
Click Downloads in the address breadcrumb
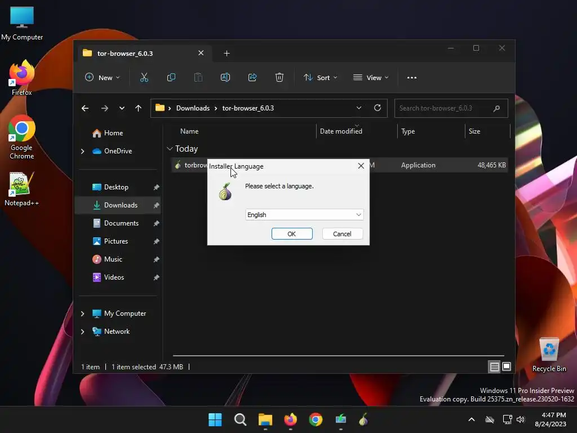(193, 108)
